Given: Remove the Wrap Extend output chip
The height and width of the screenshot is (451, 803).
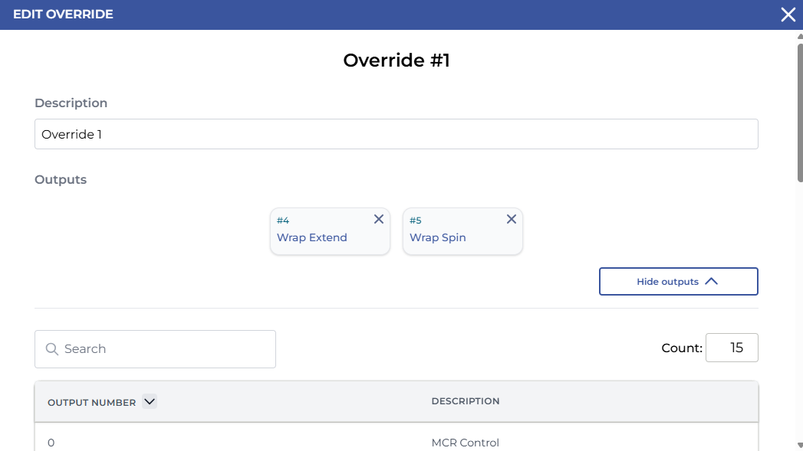Looking at the screenshot, I should click(x=379, y=220).
